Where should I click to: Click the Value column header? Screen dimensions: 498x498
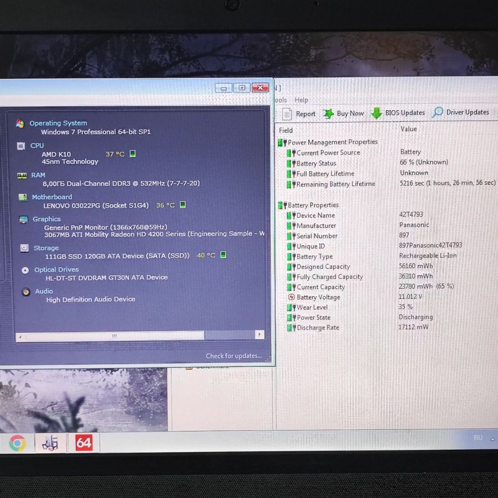point(408,129)
